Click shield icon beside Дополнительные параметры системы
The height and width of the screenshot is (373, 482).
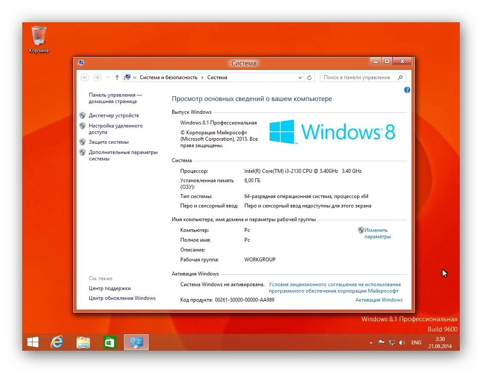pyautogui.click(x=82, y=152)
